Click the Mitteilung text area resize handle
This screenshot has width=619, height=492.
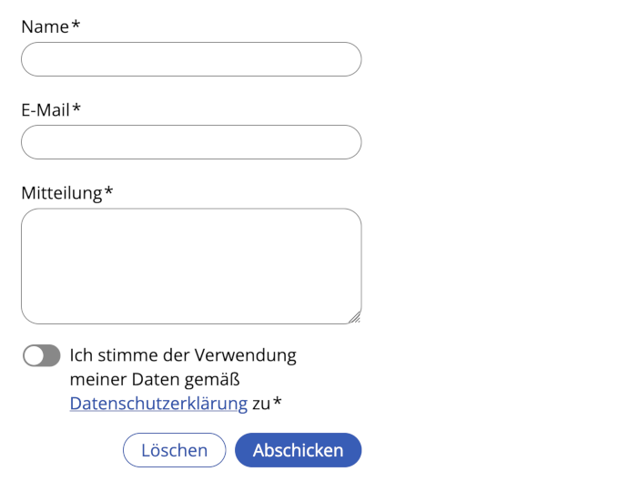pos(354,317)
